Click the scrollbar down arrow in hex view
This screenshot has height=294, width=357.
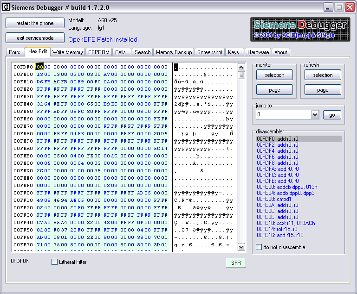[241, 247]
